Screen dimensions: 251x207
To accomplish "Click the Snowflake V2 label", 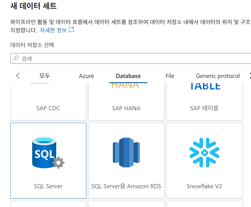I will point(204,186).
